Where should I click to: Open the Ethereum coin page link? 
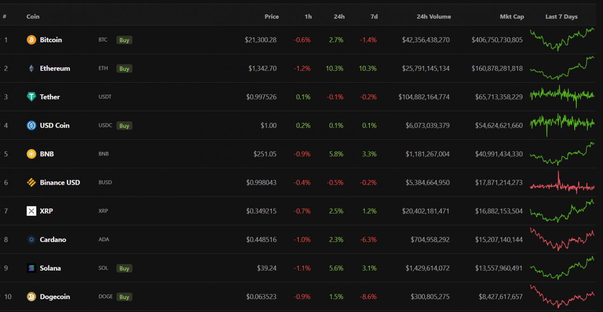coord(55,69)
